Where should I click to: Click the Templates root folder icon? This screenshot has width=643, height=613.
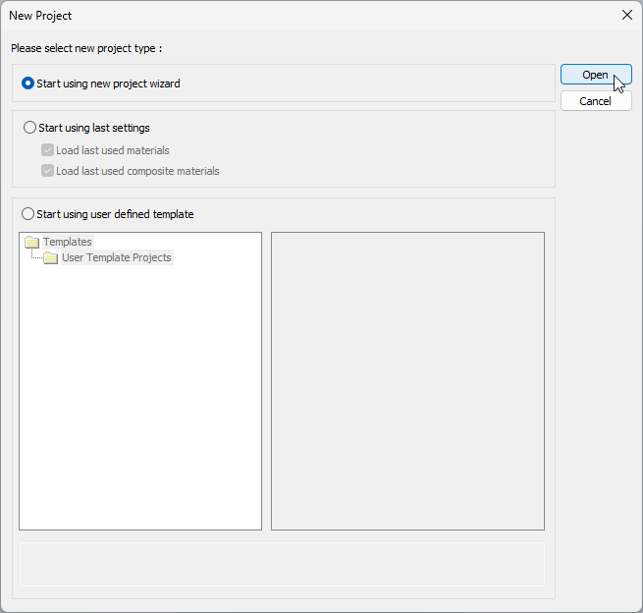(x=31, y=242)
